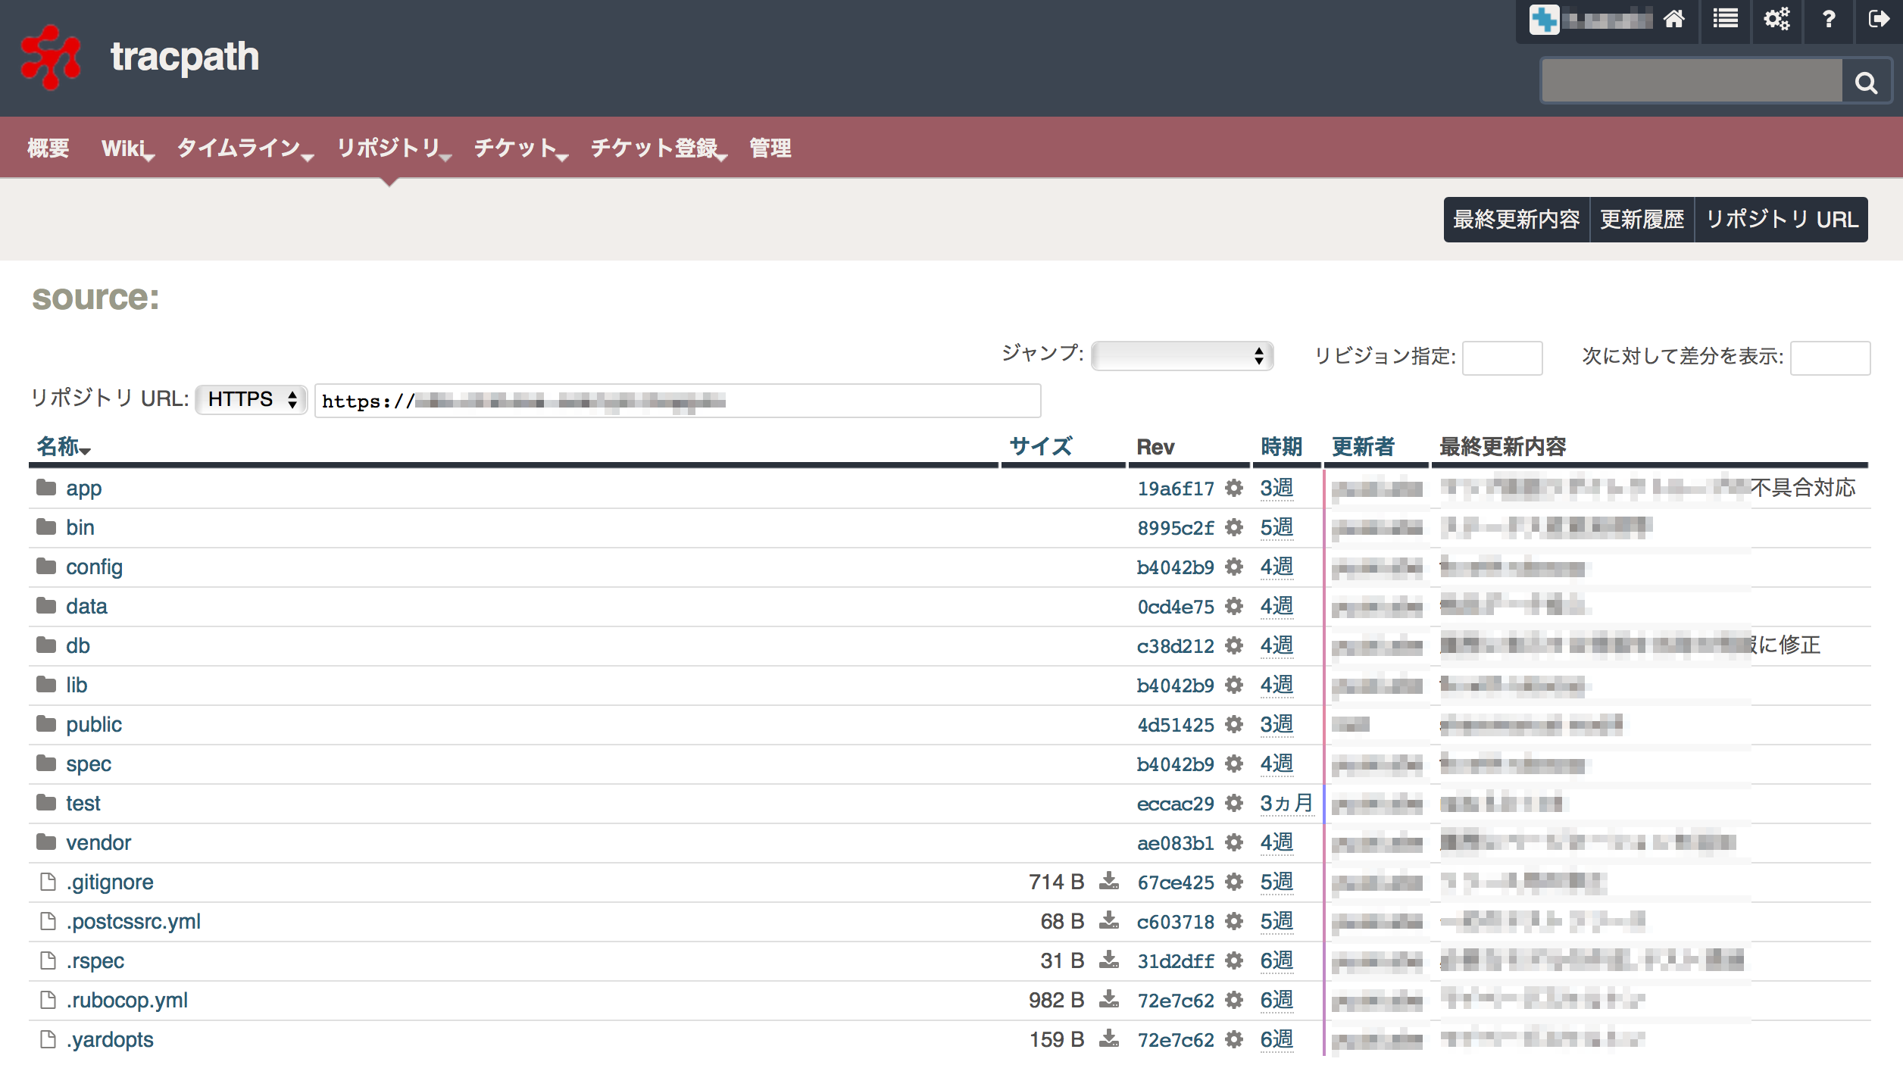
Task: Expand the Wiki menu arrow
Action: [150, 156]
